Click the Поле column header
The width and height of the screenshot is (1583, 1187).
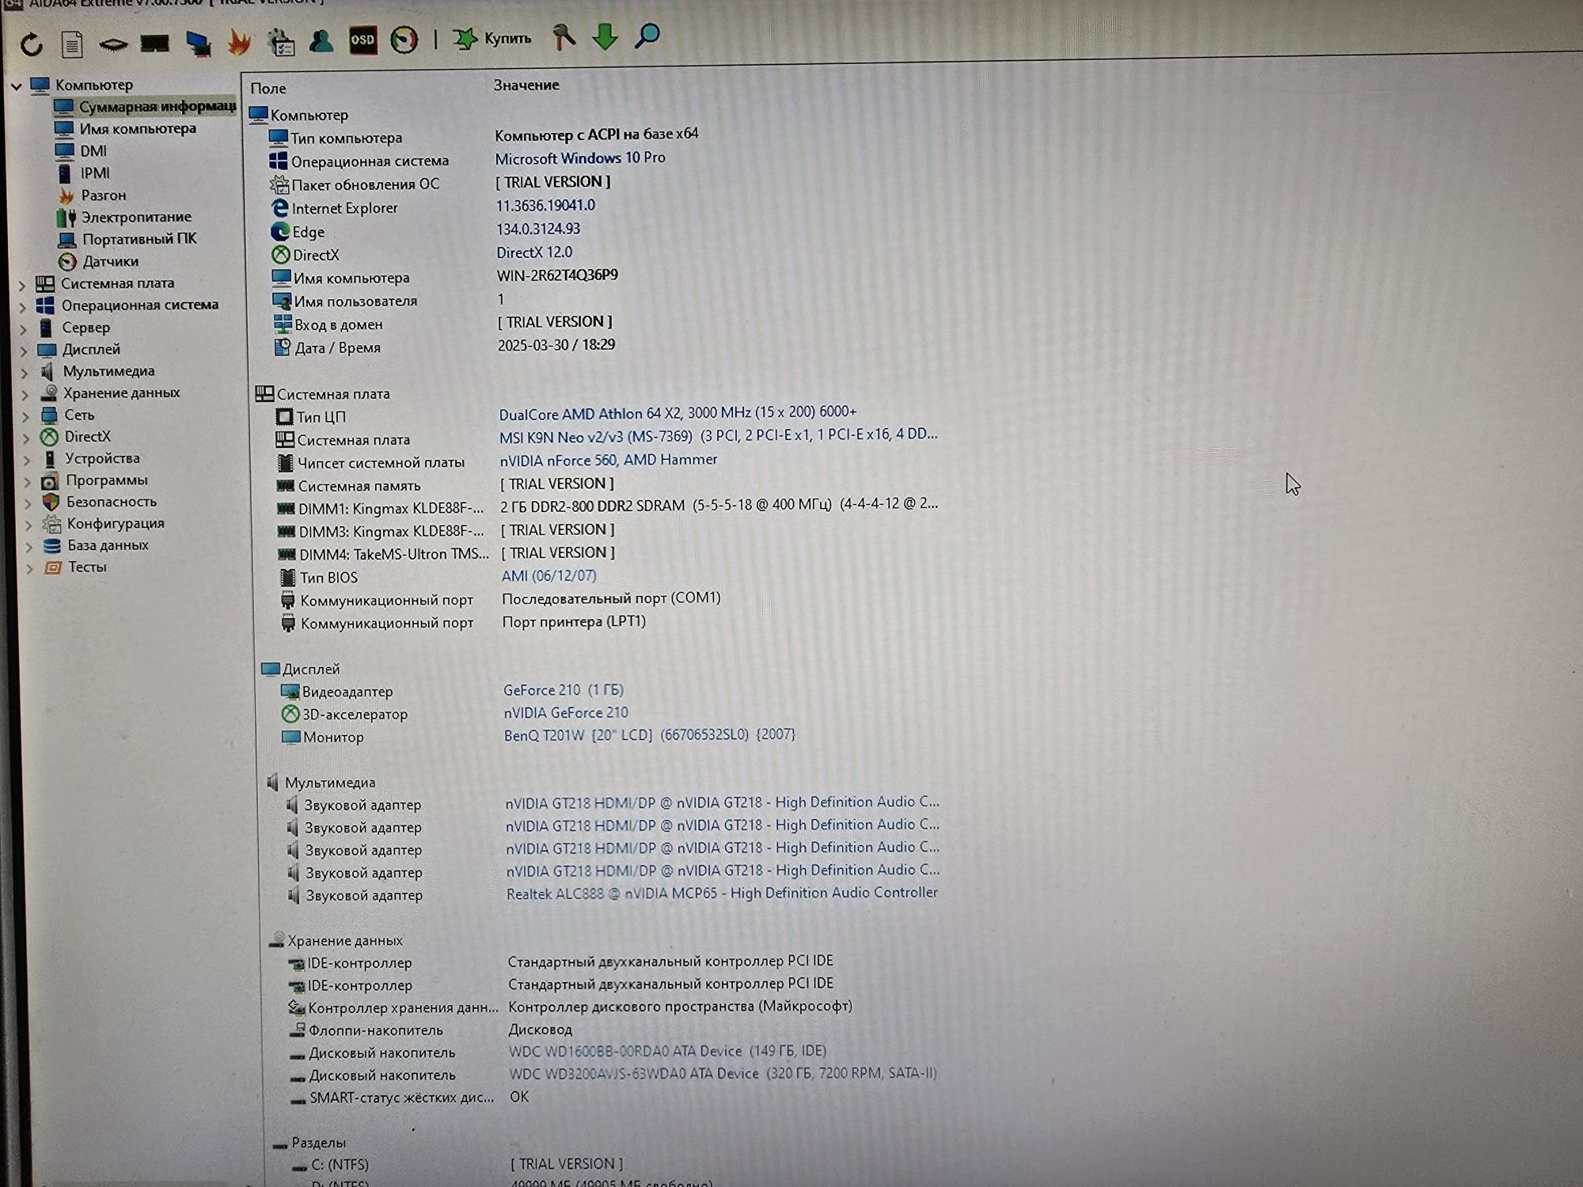click(268, 89)
